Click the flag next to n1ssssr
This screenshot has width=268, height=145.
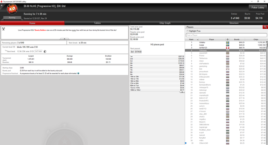227,111
